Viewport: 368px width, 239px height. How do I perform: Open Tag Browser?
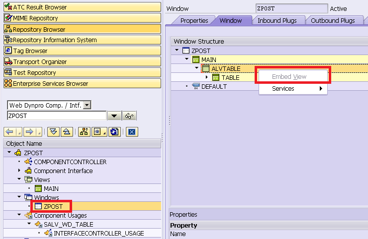[x=82, y=51]
